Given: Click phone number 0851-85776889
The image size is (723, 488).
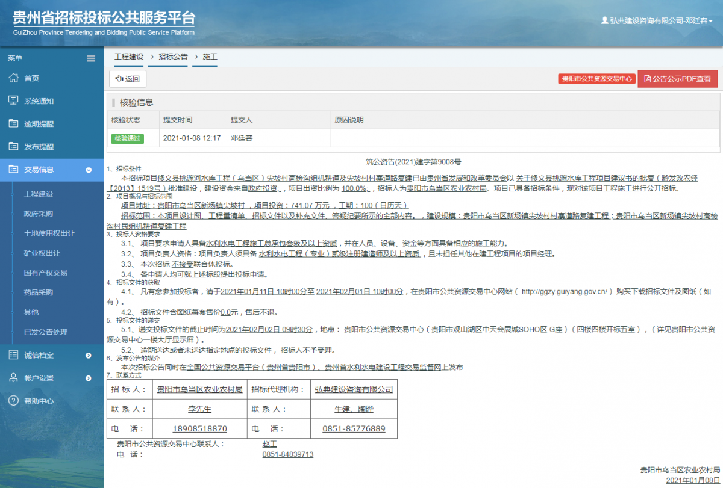Looking at the screenshot, I should [354, 429].
